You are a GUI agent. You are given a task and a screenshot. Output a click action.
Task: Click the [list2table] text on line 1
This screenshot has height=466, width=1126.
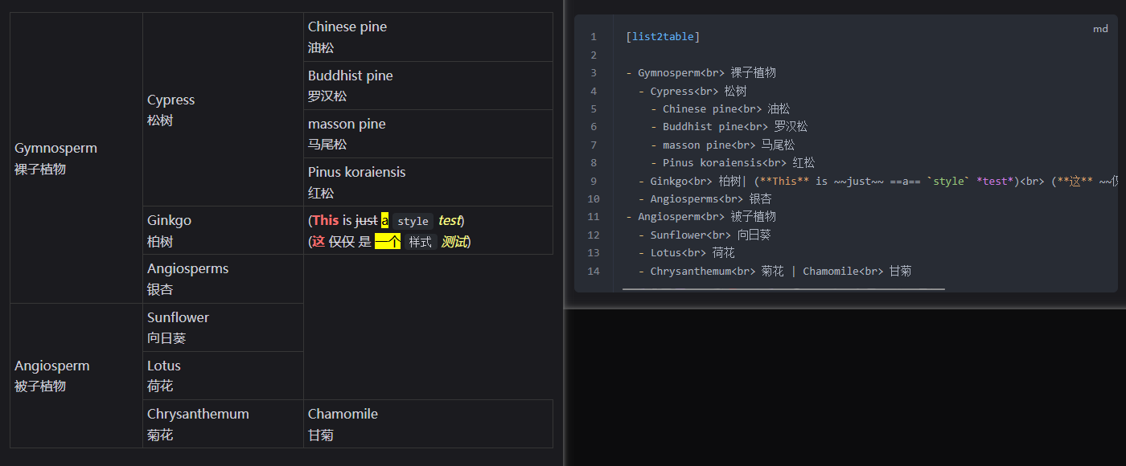click(662, 37)
